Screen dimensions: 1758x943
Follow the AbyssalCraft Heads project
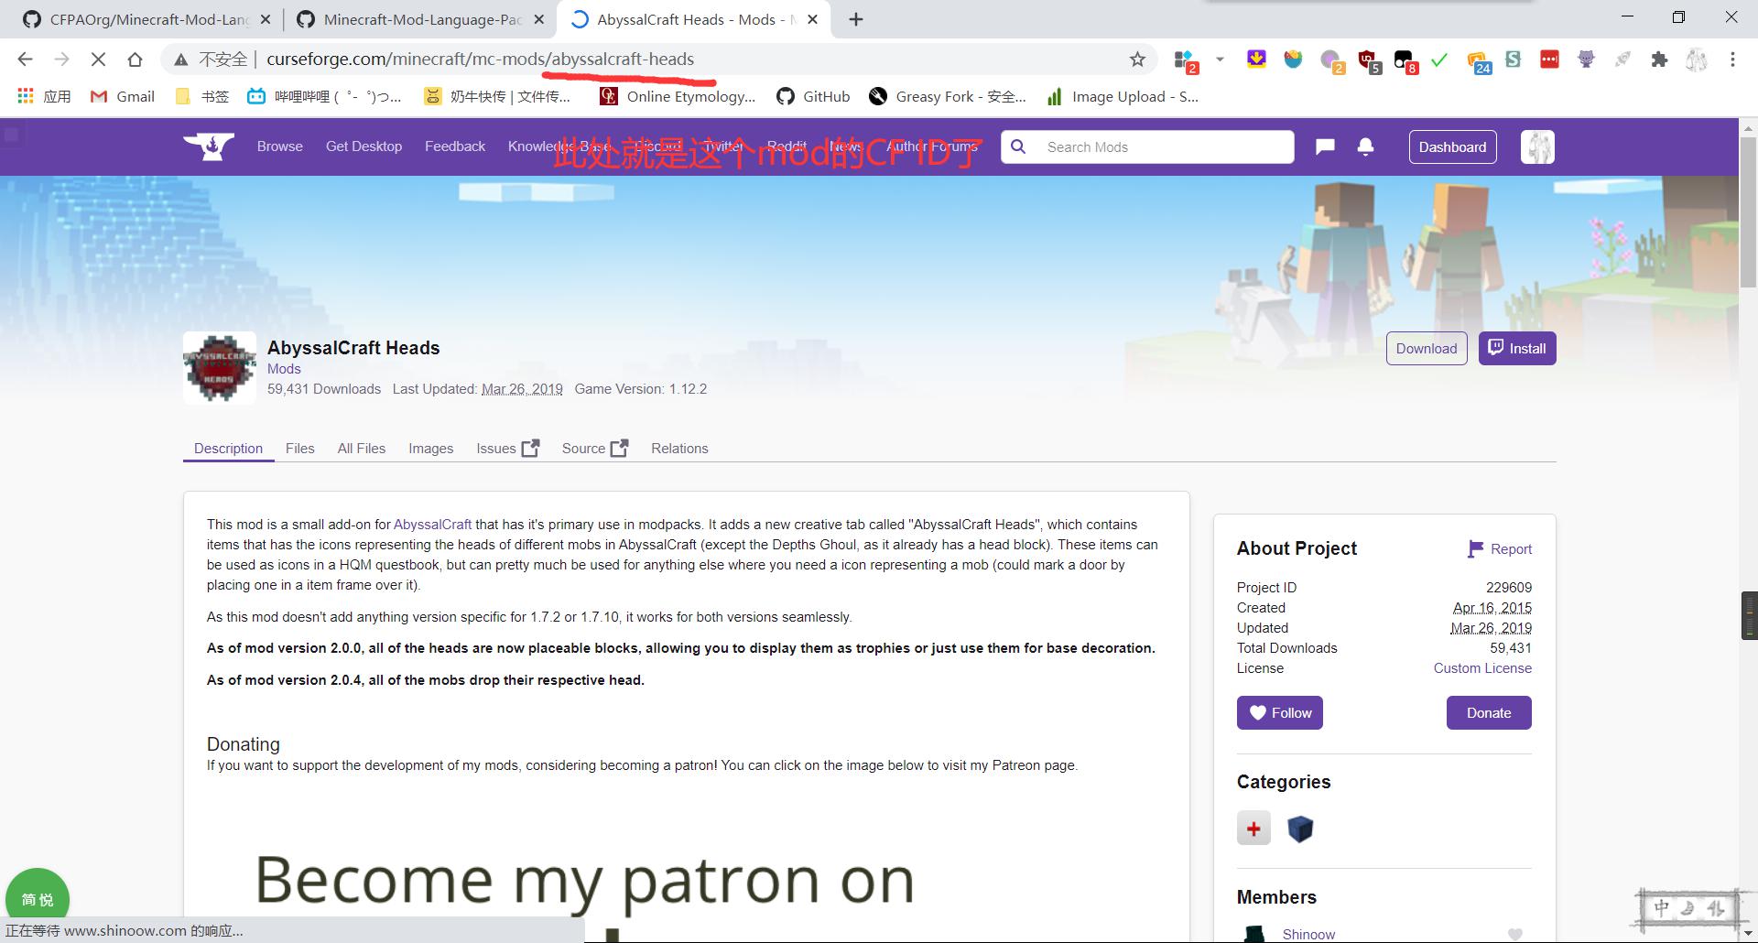coord(1280,713)
